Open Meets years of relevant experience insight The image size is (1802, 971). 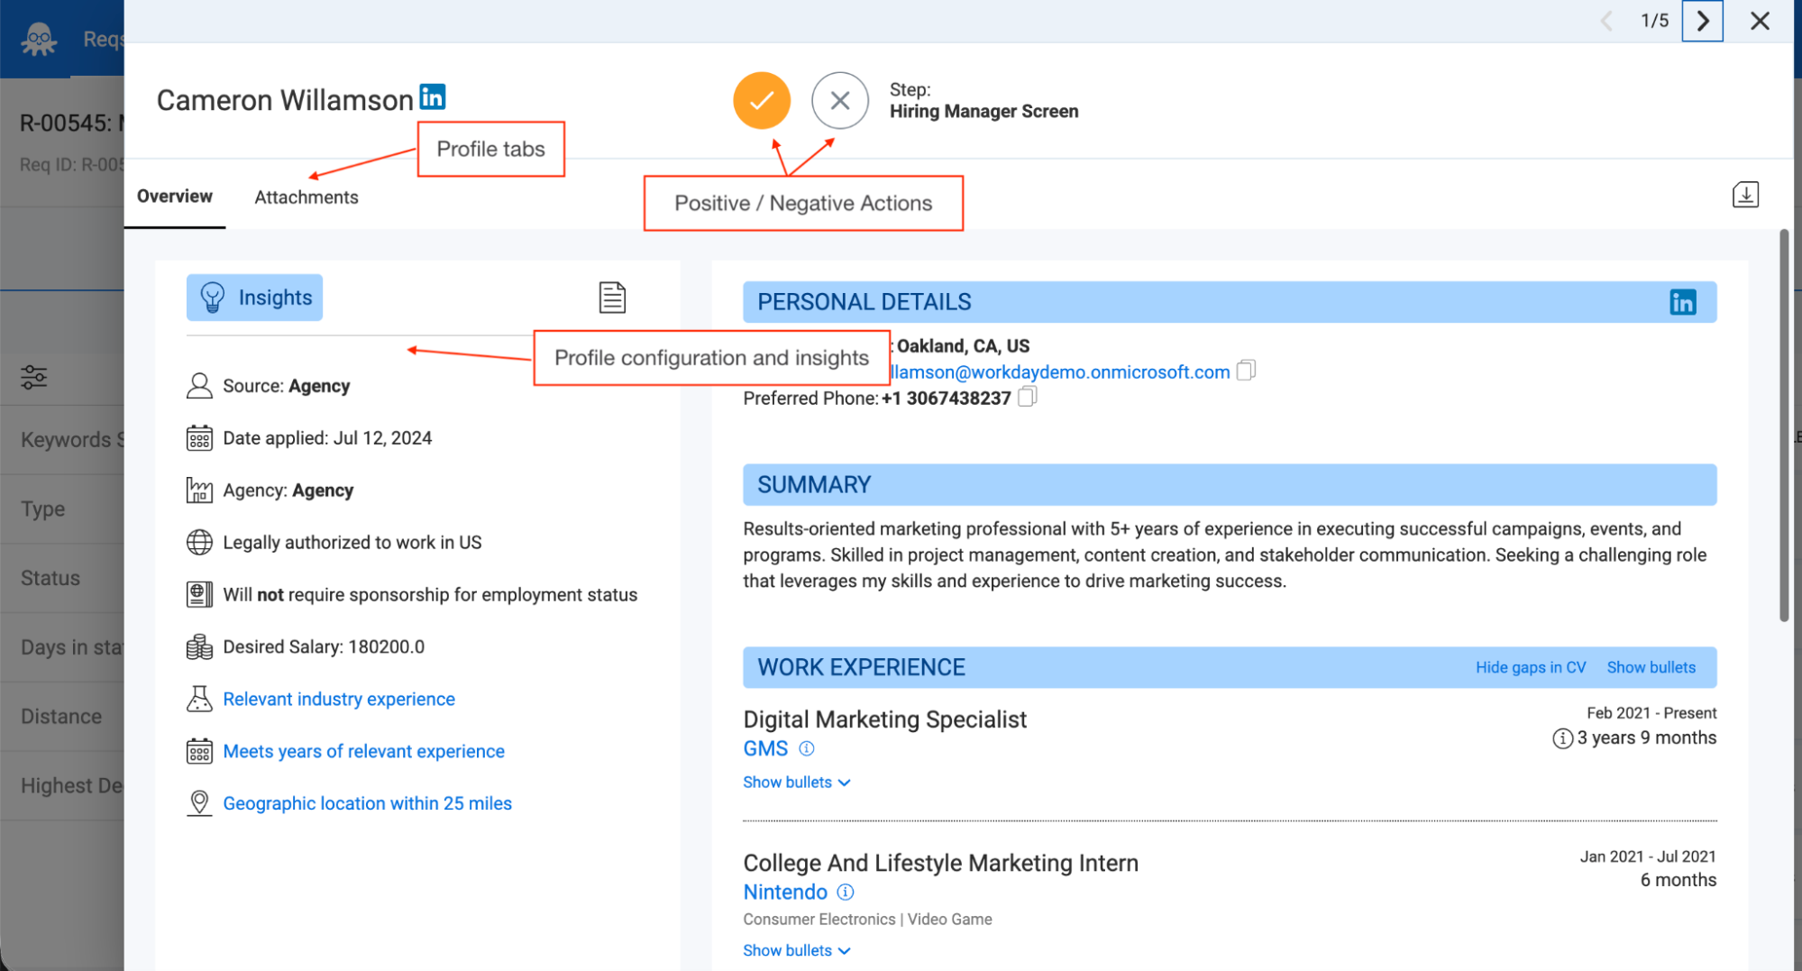363,751
